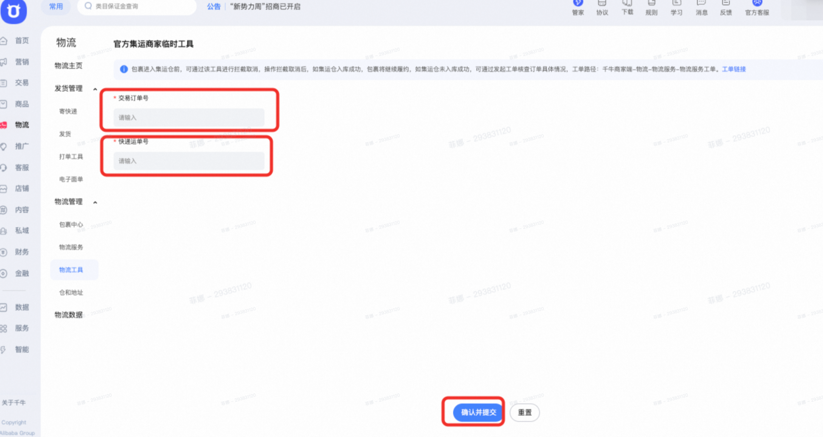Screen dimensions: 823x437
Task: Focus the 快递运单号 input field
Action: point(189,161)
